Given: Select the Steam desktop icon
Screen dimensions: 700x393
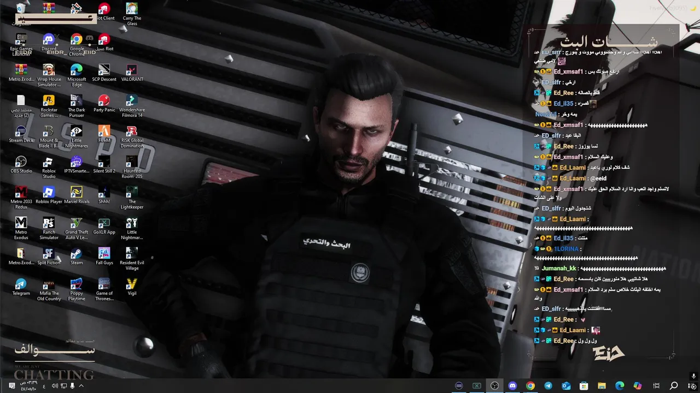Looking at the screenshot, I should 77,257.
